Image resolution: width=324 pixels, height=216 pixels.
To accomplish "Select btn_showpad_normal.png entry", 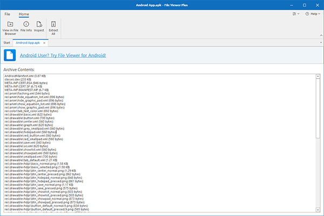I will [44, 199].
